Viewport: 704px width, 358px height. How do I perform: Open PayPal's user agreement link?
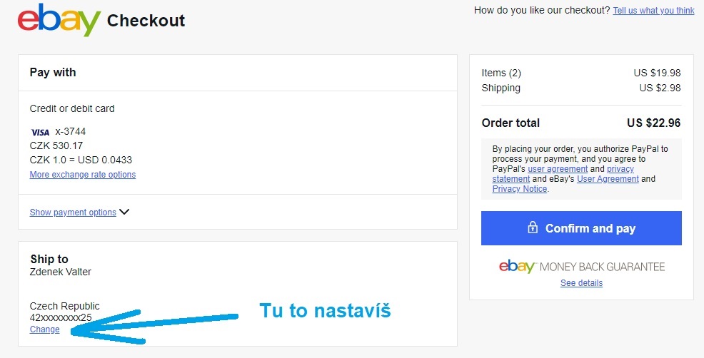tap(558, 169)
